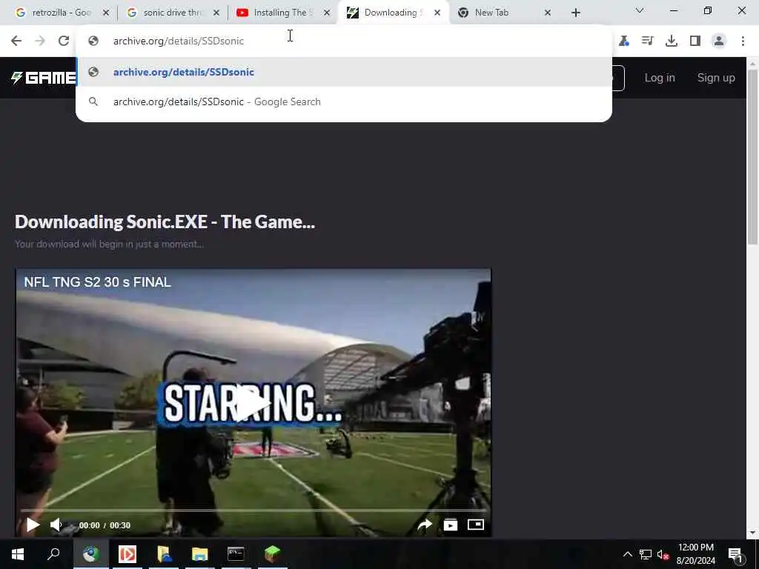Open the Chrome Labs flask icon
This screenshot has width=759, height=569.
[x=624, y=41]
